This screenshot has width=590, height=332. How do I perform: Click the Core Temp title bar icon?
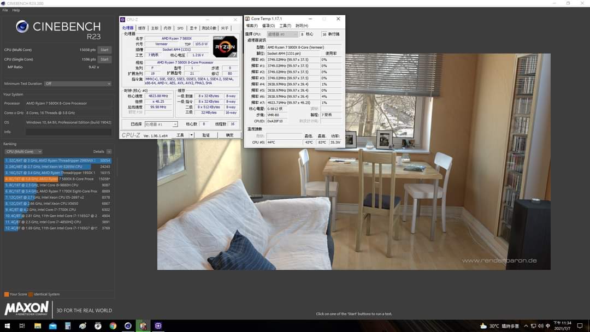pos(247,19)
